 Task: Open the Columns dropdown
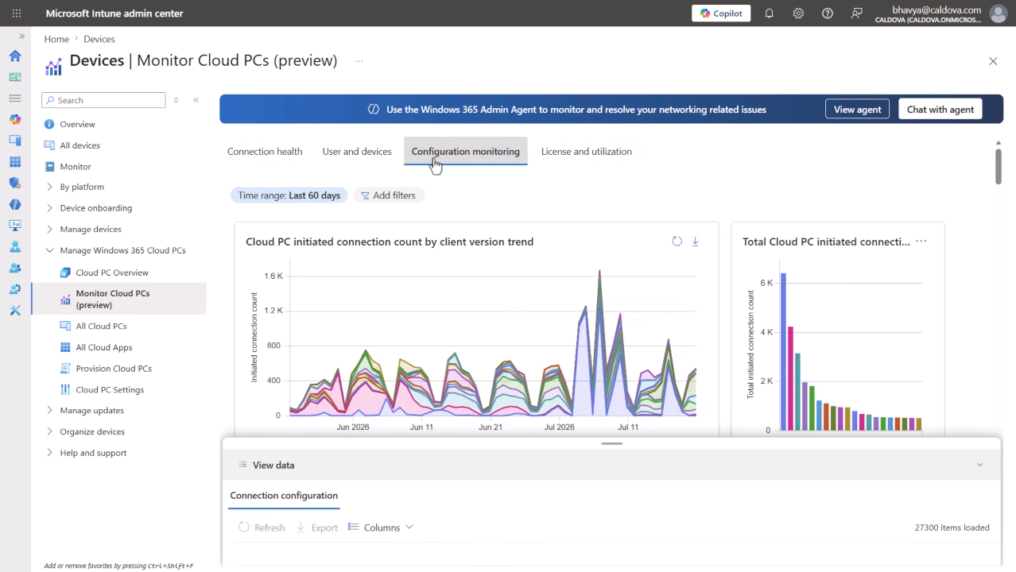click(x=382, y=528)
